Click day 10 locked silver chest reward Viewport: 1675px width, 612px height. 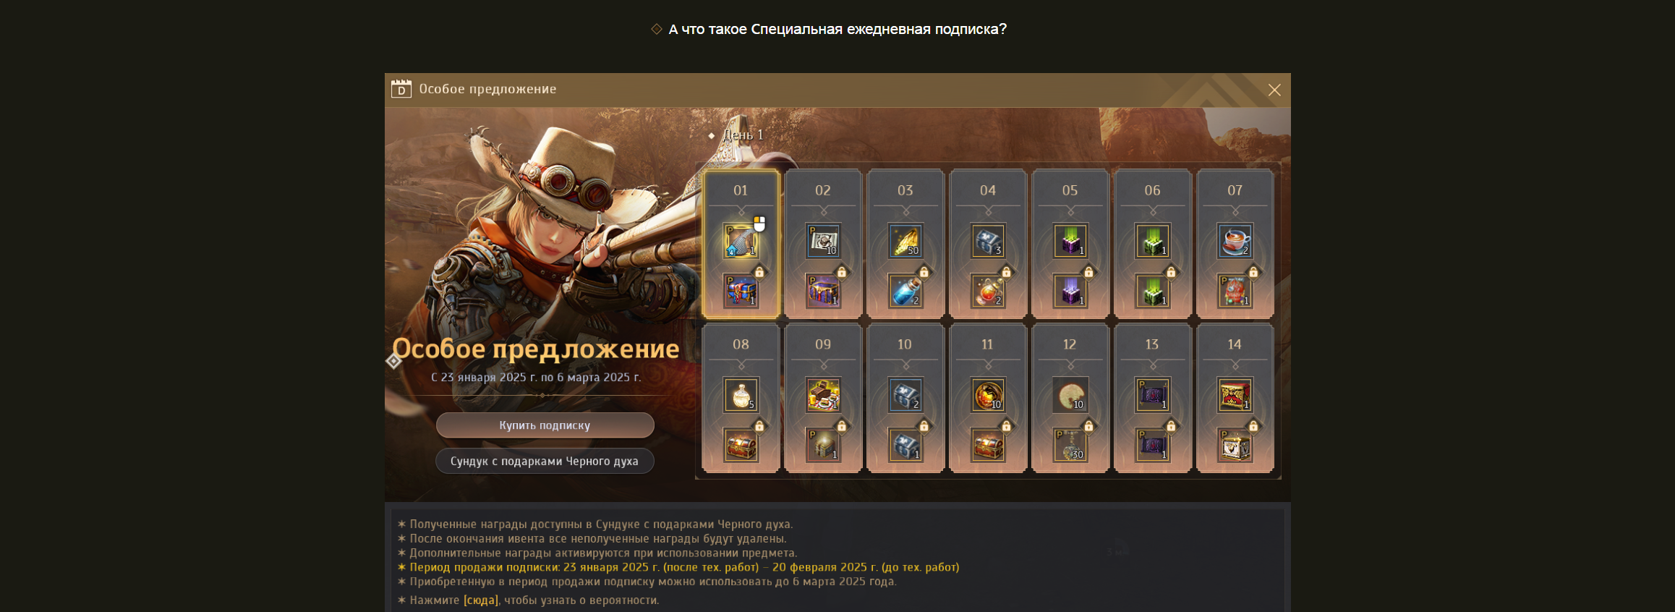pos(905,445)
